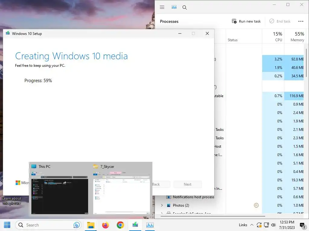Screen dimensions: 309x231
Task: Click the sync refresh tray icon
Action: (259, 225)
